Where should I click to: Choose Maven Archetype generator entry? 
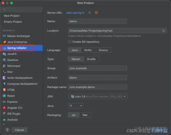[21, 36]
